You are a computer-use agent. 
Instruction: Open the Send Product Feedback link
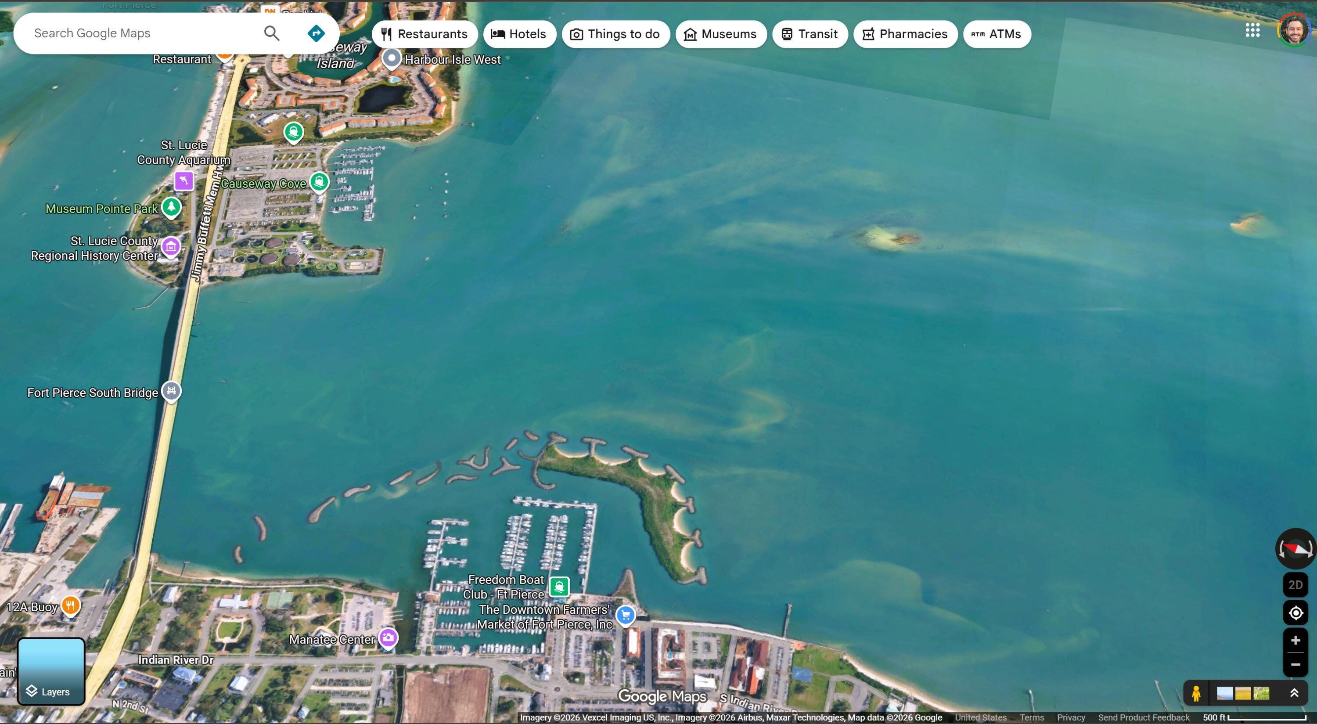click(1143, 717)
